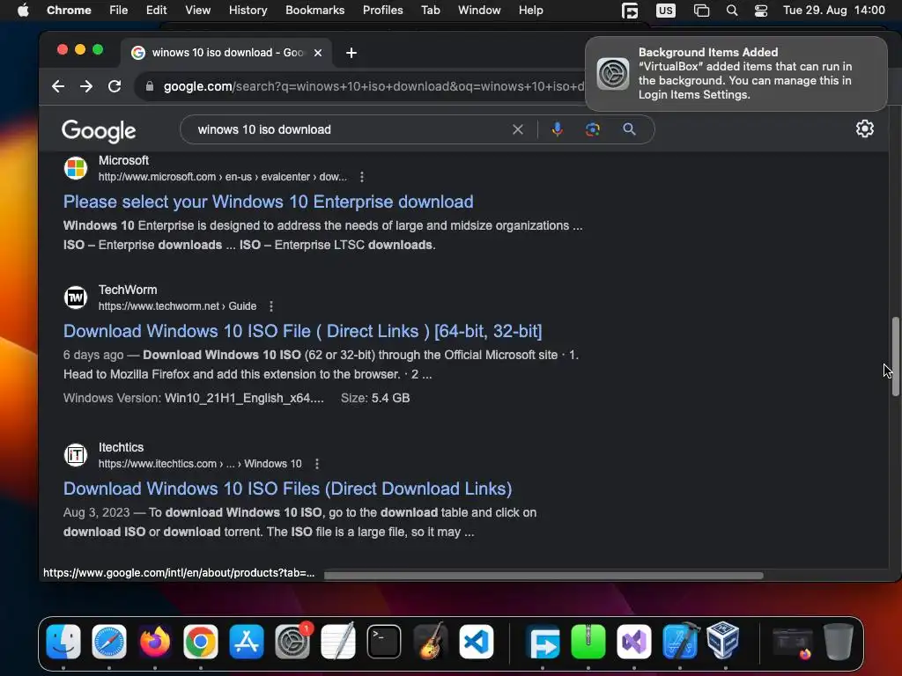Click the Win10_21H1_English_x64 version text
This screenshot has width=902, height=676.
[244, 398]
